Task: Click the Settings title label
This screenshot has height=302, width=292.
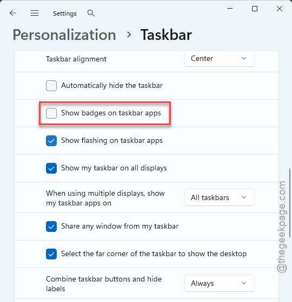Action: (x=65, y=13)
